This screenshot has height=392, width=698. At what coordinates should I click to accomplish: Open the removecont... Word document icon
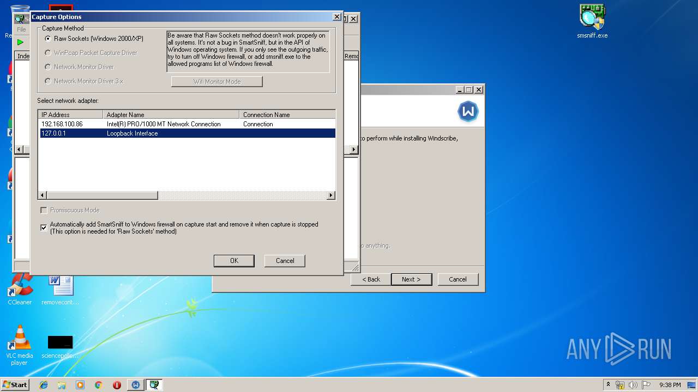click(61, 289)
